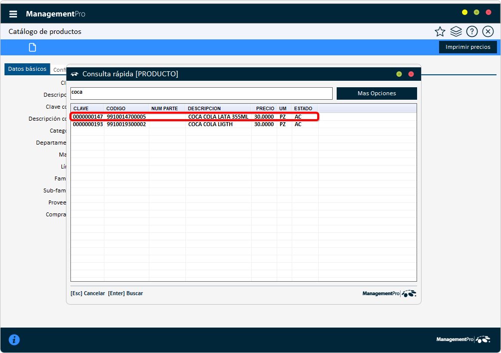This screenshot has height=353, width=501.
Task: Click the Imprimir precios button
Action: tap(468, 47)
